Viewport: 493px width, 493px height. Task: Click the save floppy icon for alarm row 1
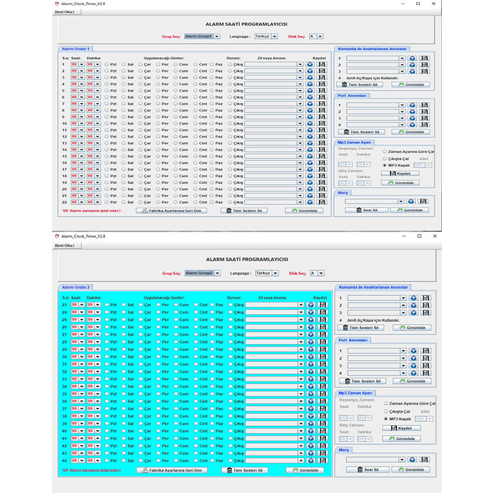(x=322, y=64)
